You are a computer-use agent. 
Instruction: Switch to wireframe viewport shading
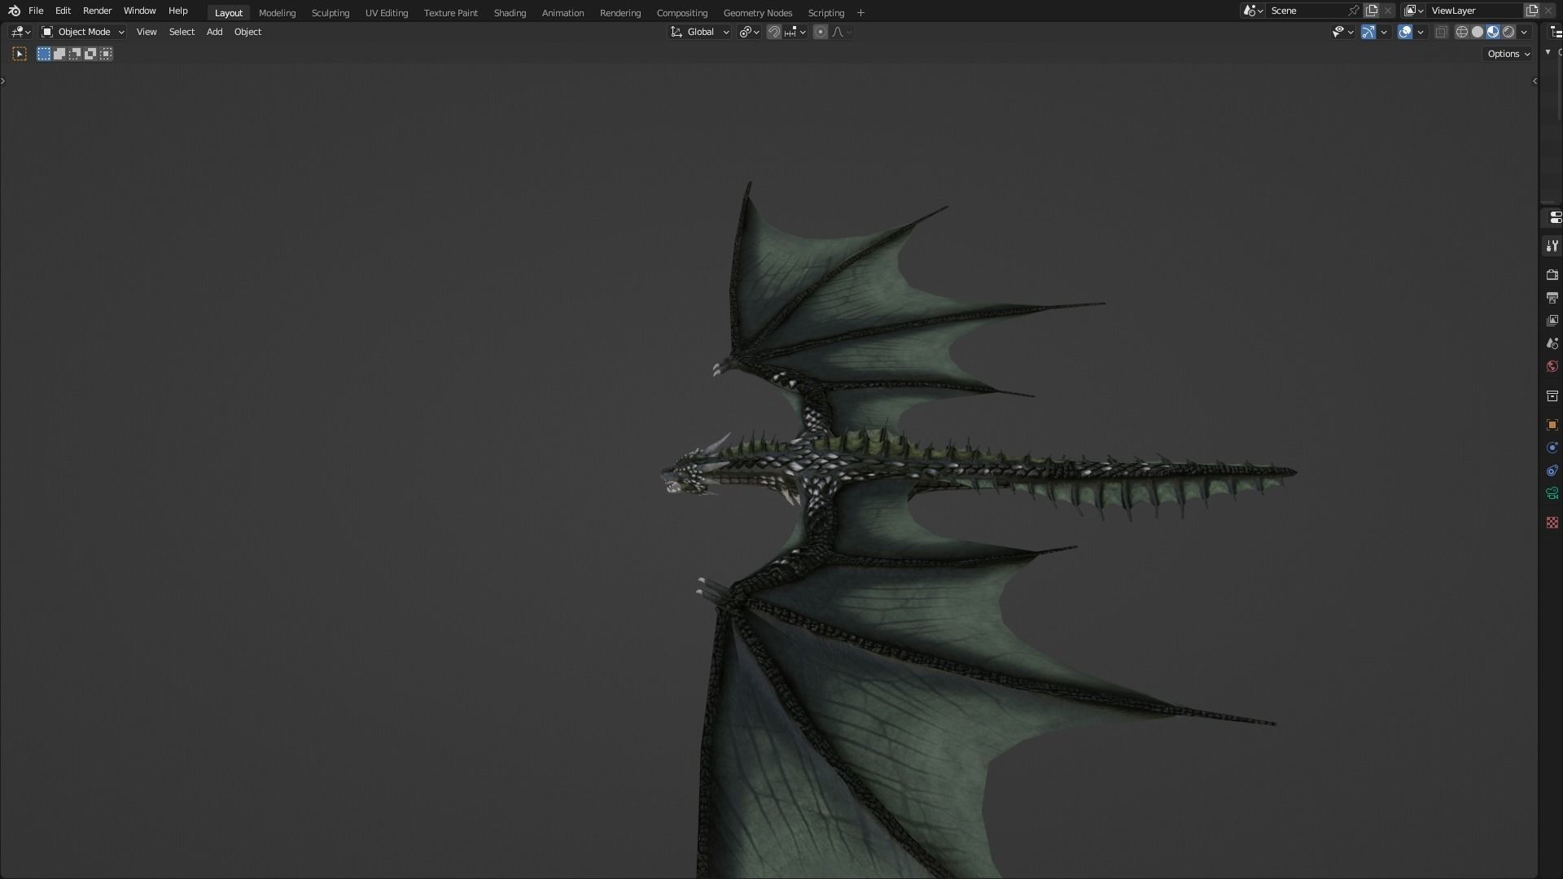pos(1462,32)
